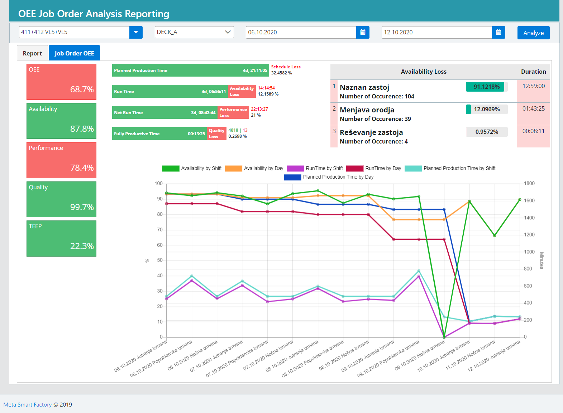563x413 pixels.
Task: Toggle RunTime by Day red legend swatch
Action: pyautogui.click(x=355, y=169)
